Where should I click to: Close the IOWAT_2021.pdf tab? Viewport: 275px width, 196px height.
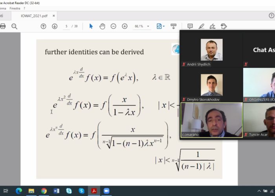[54, 16]
